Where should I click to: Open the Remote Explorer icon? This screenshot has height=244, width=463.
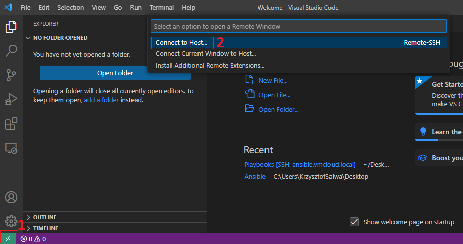[x=11, y=148]
